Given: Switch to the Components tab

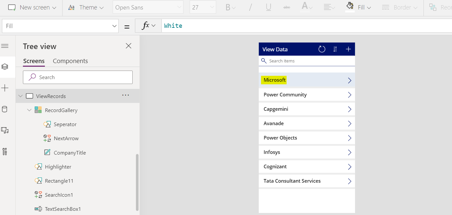Looking at the screenshot, I should point(70,61).
